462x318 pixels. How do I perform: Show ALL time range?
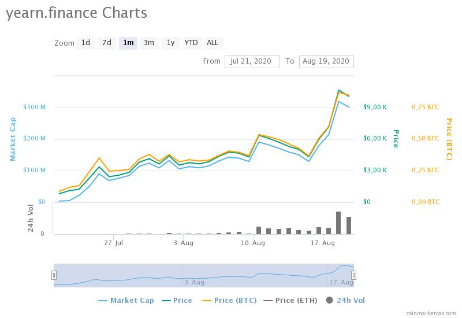pyautogui.click(x=213, y=43)
